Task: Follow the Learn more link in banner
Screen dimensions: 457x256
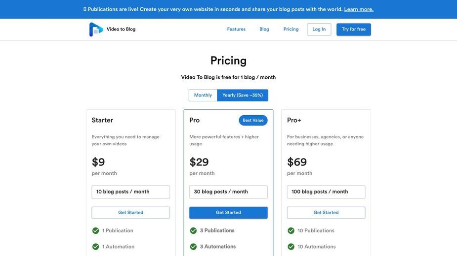Action: (x=359, y=9)
